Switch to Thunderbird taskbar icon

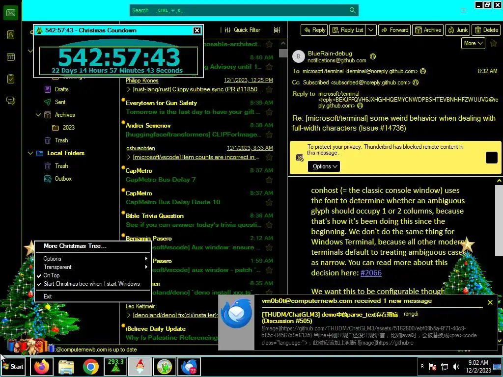(x=189, y=366)
